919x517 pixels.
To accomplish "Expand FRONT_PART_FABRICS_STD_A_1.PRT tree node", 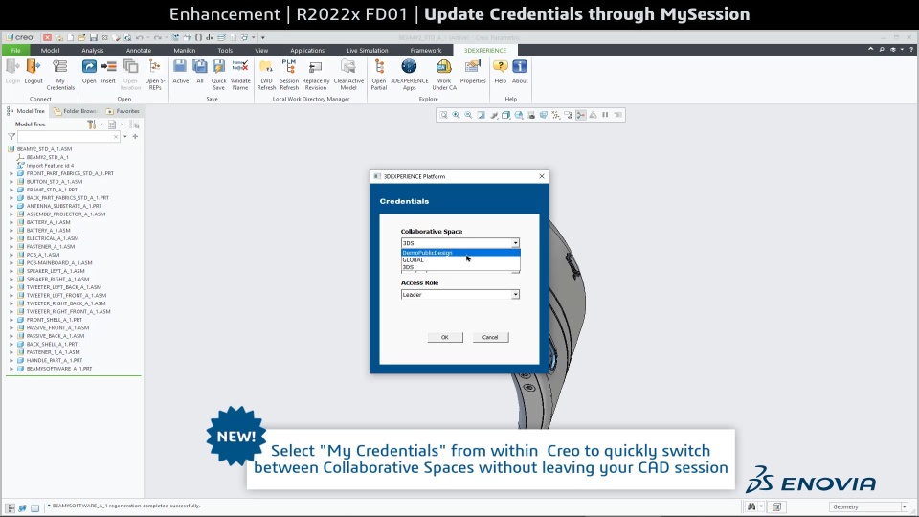I will [11, 173].
